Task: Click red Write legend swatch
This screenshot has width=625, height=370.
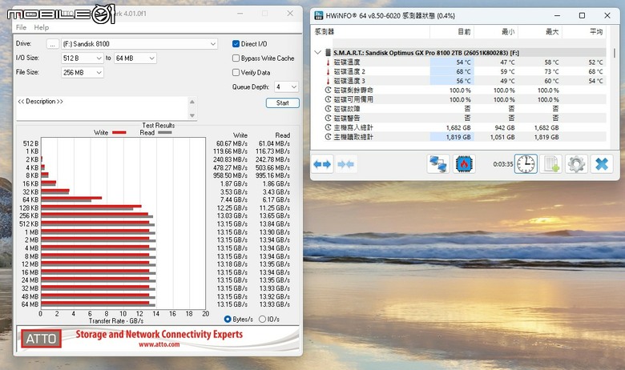Action: (119, 133)
